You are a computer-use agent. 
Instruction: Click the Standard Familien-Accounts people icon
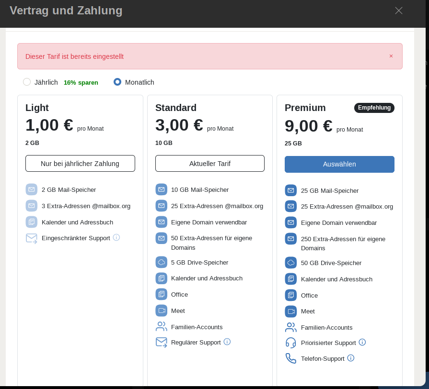(x=162, y=327)
